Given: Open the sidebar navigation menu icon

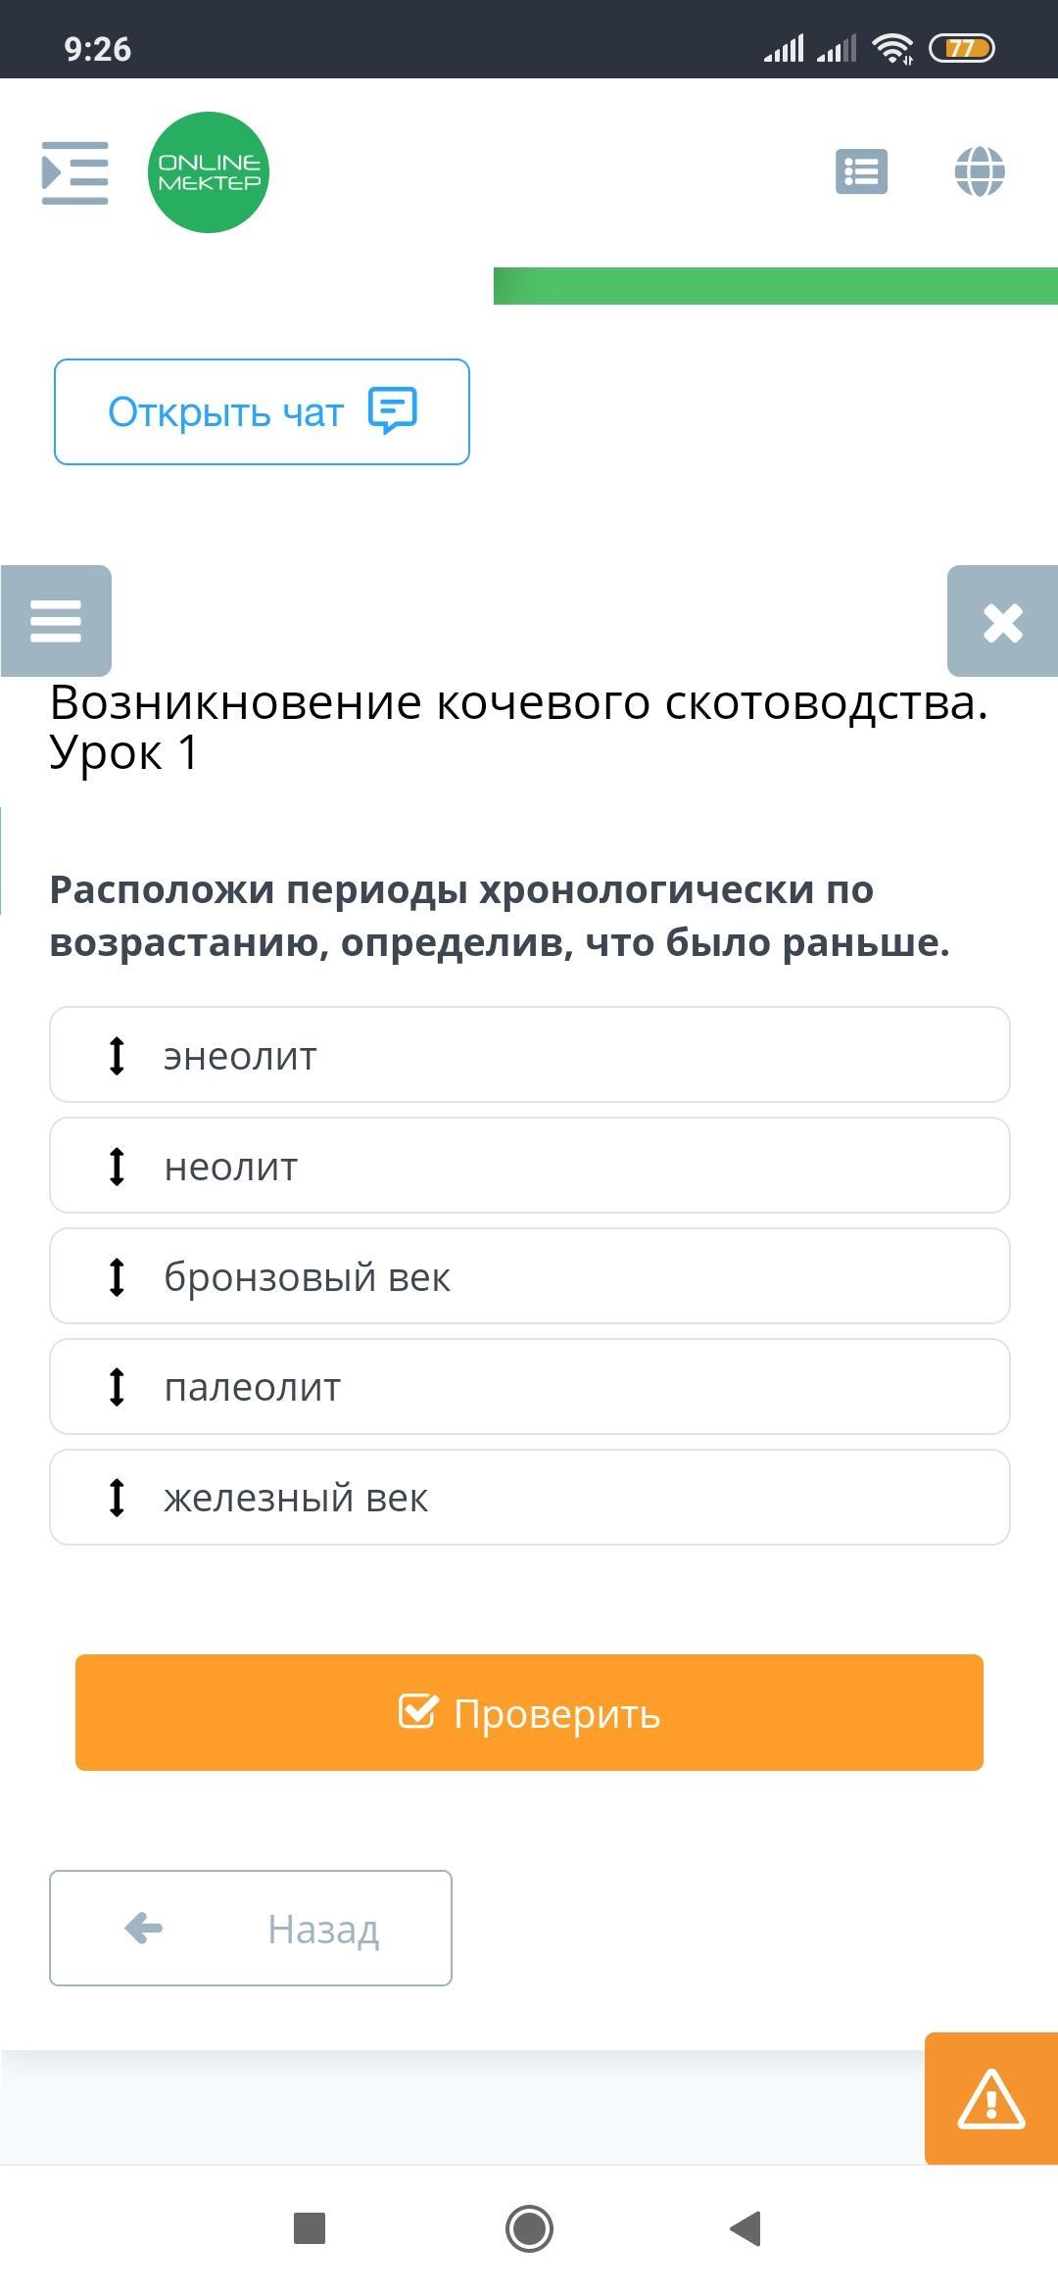Looking at the screenshot, I should point(74,172).
